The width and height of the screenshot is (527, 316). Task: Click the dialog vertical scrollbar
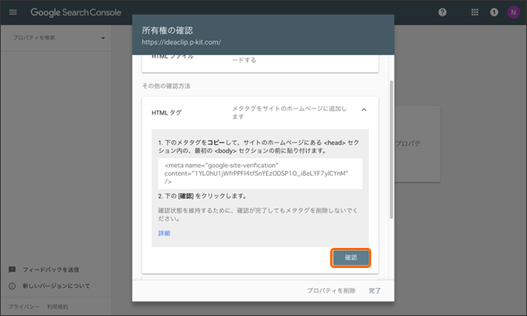[391, 149]
